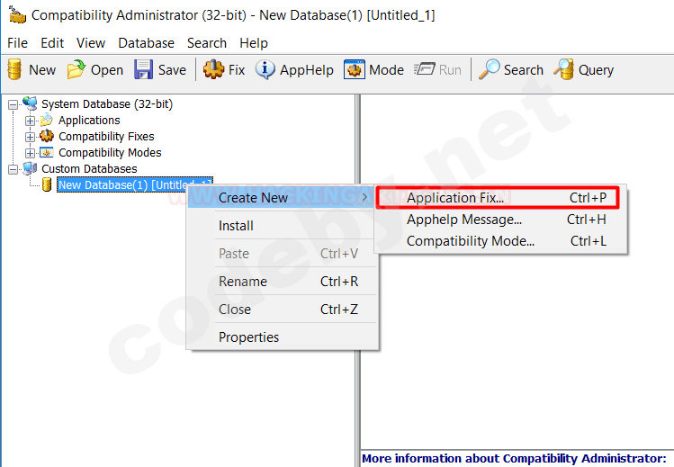Viewport: 674px width, 467px height.
Task: Click the New database toolbar icon
Action: (x=14, y=69)
